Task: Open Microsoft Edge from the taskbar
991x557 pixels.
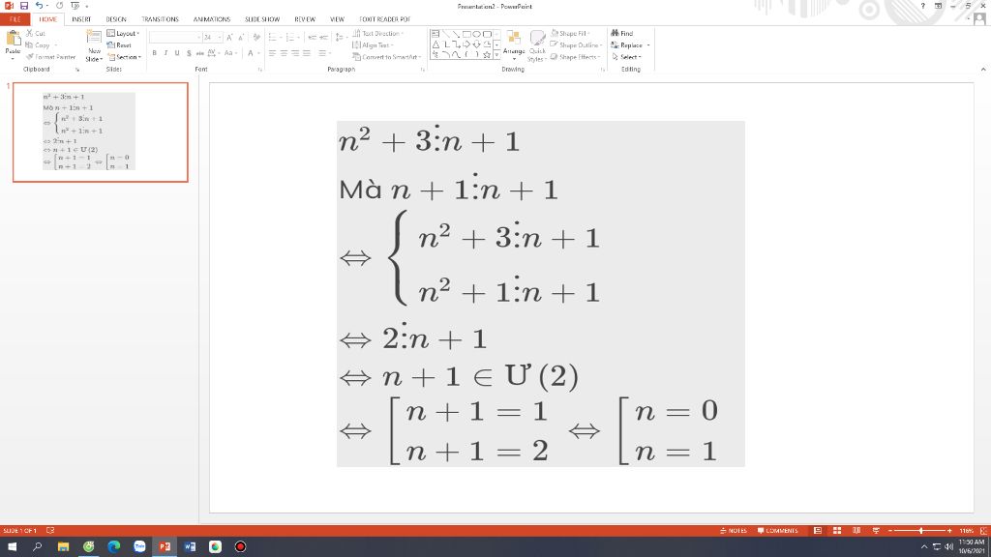Action: click(x=114, y=546)
